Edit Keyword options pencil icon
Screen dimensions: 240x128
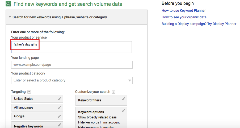point(124,110)
